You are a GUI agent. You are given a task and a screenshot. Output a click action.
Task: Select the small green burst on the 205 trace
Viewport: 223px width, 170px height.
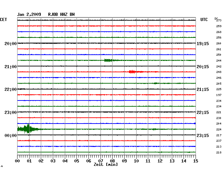pos(156,83)
